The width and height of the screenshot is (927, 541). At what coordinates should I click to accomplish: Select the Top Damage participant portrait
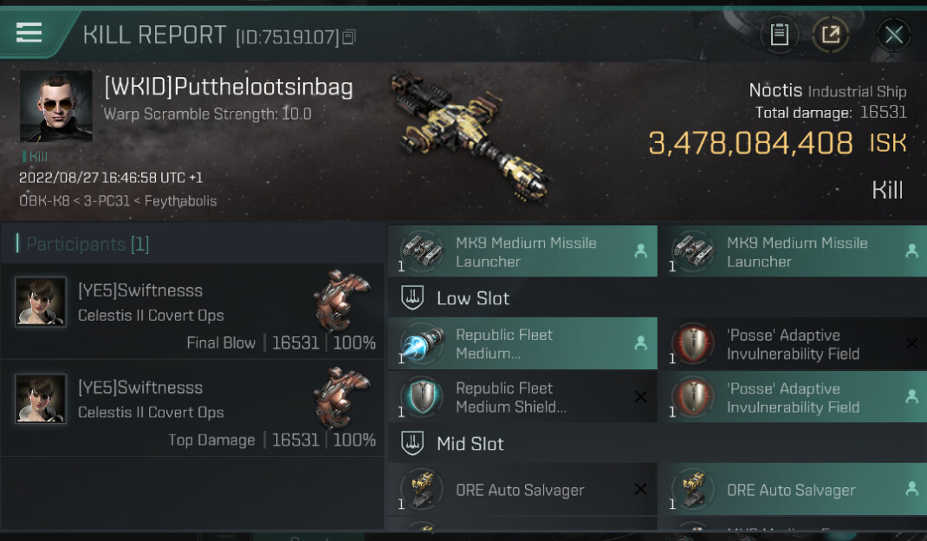point(41,399)
